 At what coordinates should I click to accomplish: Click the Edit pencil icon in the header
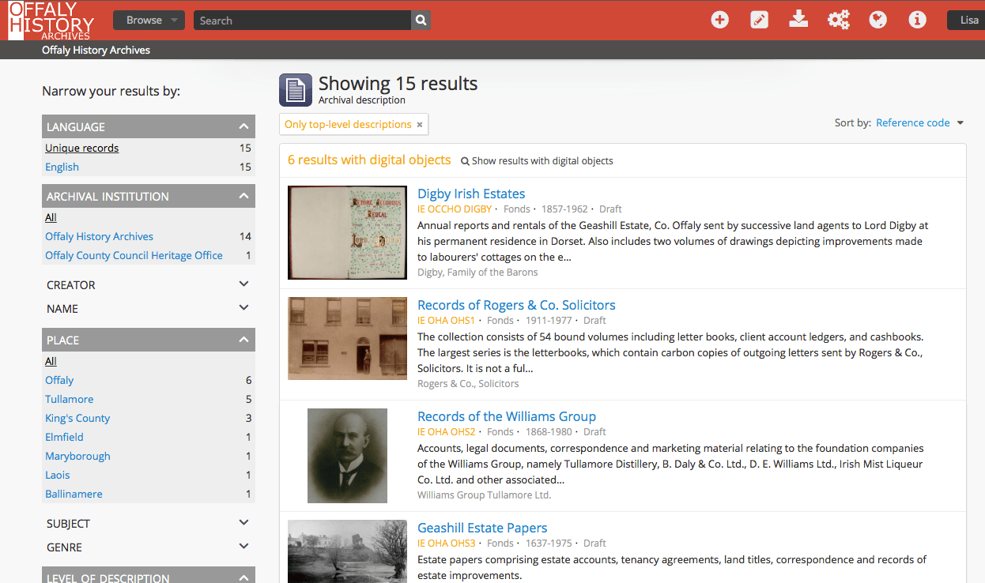pyautogui.click(x=759, y=20)
